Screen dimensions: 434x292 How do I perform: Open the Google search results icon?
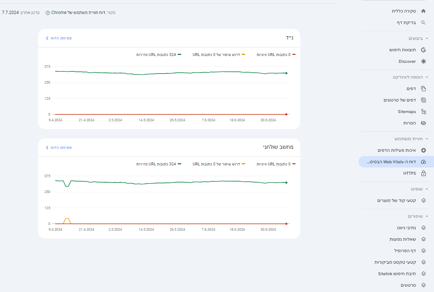coord(423,50)
